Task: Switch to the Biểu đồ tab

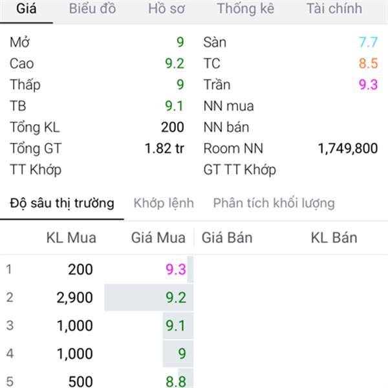Action: coord(92,8)
